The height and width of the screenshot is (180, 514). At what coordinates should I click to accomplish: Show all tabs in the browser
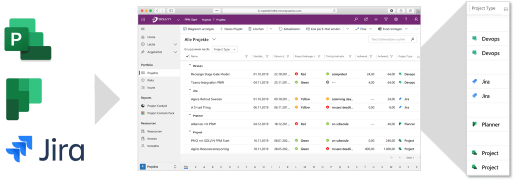tap(410, 11)
